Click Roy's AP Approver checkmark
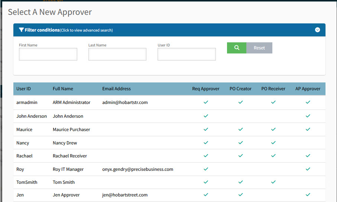Image resolution: width=337 pixels, height=202 pixels. pyautogui.click(x=308, y=169)
